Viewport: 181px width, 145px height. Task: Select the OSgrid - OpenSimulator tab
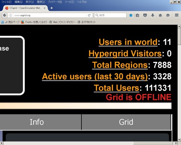tap(25, 8)
